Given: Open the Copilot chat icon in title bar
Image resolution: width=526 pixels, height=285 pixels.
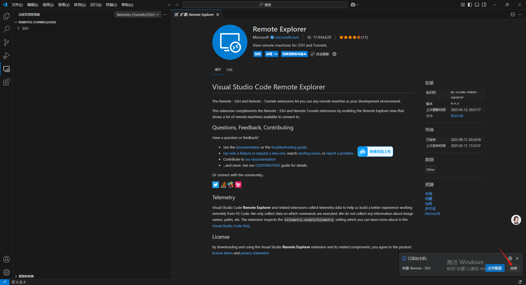Looking at the screenshot, I should (355, 5).
